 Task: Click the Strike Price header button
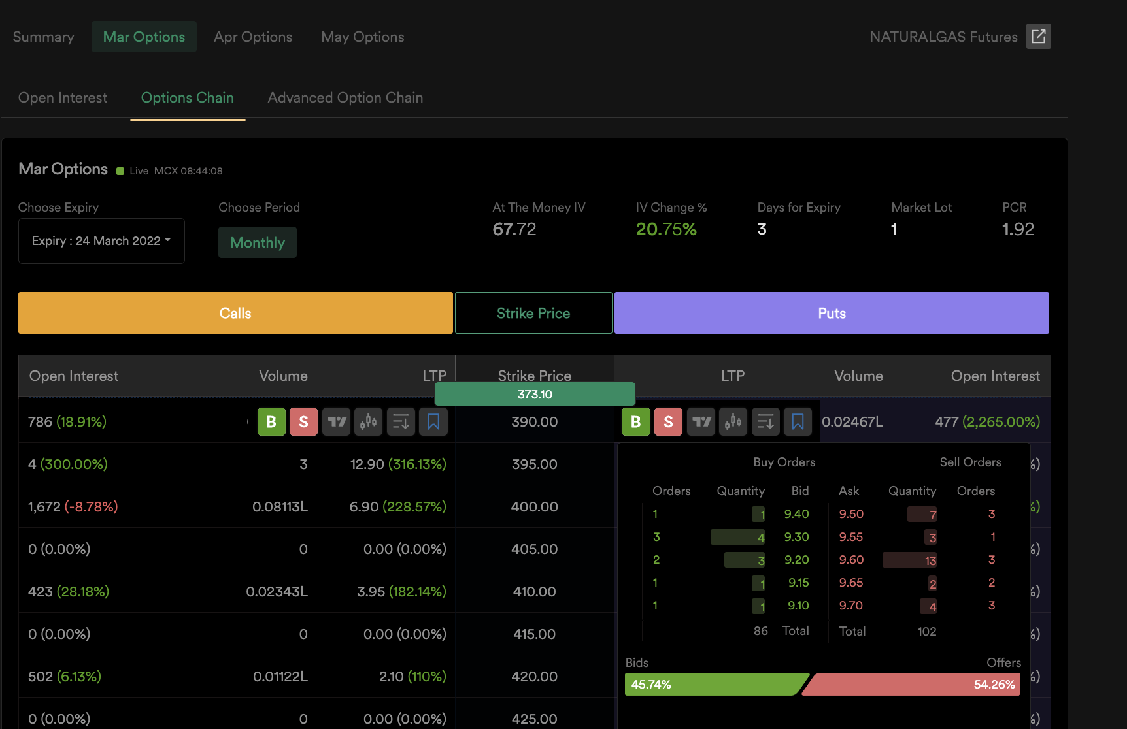[533, 313]
